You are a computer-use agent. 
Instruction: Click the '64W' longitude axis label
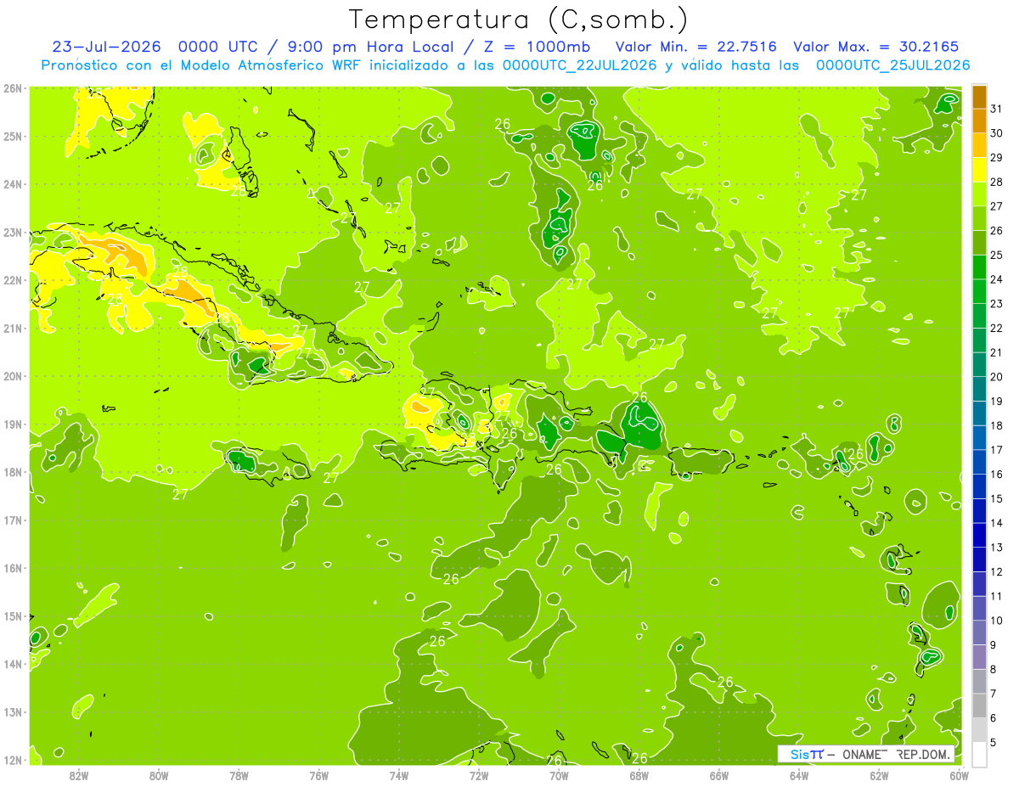[x=799, y=775]
